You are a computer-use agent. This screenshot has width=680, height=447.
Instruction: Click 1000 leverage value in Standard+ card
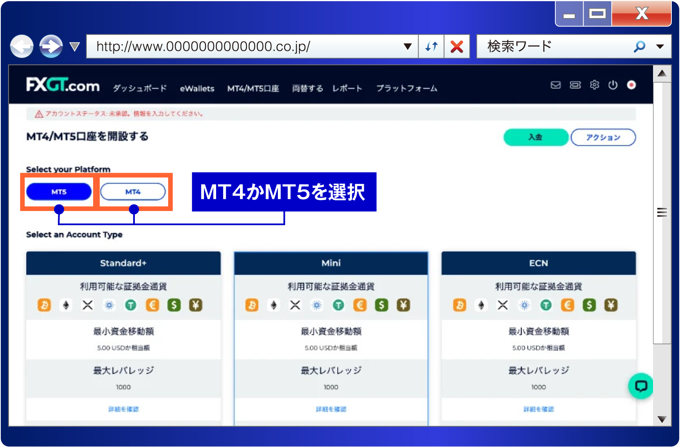[x=123, y=387]
